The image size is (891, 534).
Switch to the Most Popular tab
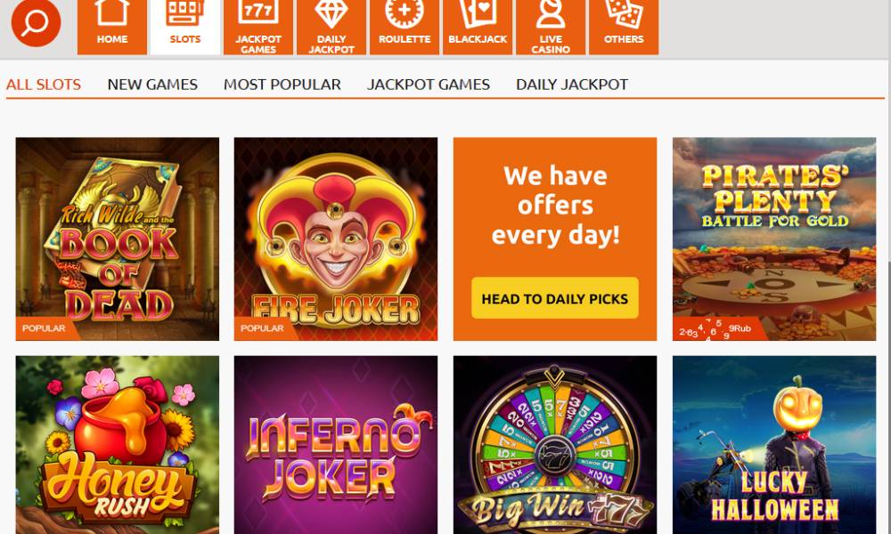coord(282,85)
